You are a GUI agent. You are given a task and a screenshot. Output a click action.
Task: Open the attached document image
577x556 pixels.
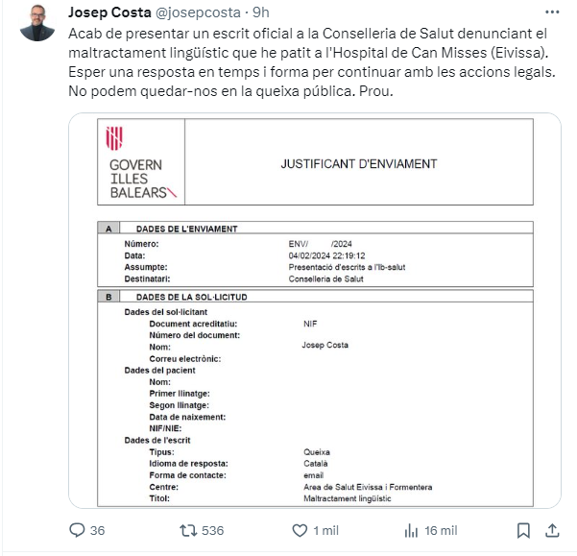(x=316, y=384)
